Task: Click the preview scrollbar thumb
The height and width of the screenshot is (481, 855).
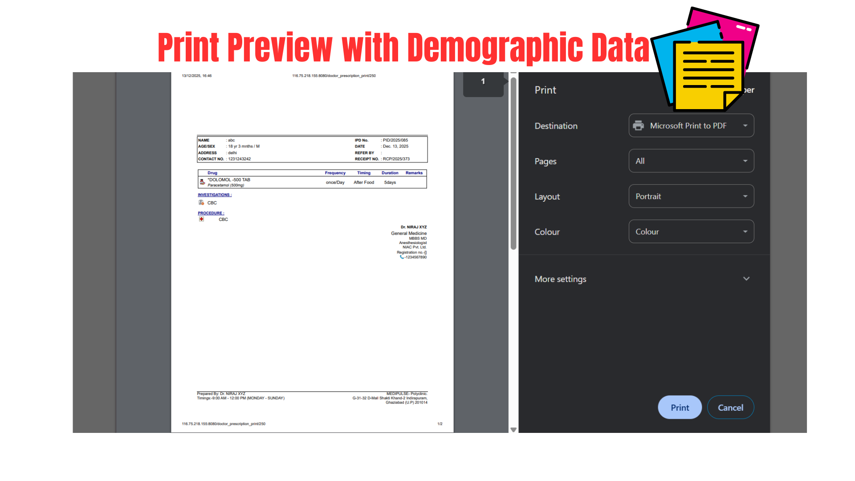Action: pos(513,163)
